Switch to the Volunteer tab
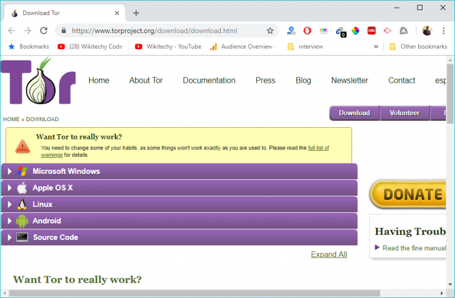 404,113
